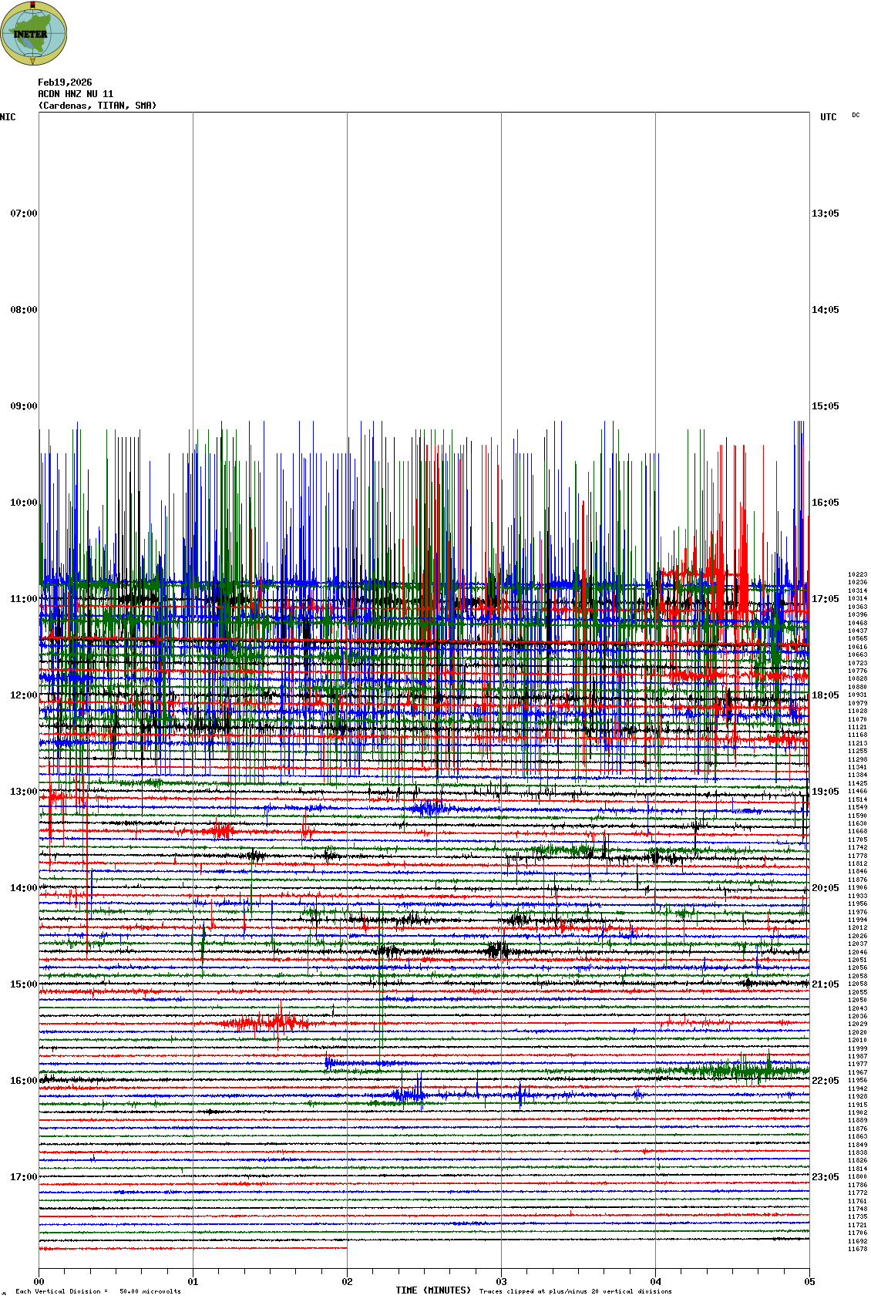Click the 50.00 microvolts vertical division note
The image size is (871, 1302).
150,1291
